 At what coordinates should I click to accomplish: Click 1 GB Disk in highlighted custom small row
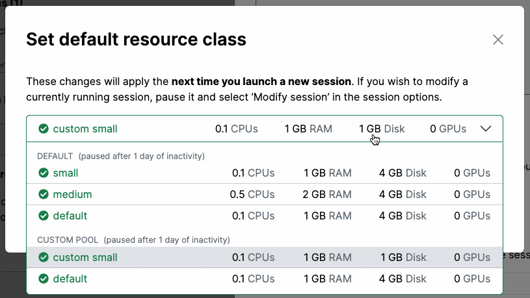pyautogui.click(x=403, y=257)
